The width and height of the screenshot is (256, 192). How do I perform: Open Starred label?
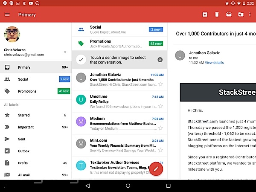tap(36, 115)
